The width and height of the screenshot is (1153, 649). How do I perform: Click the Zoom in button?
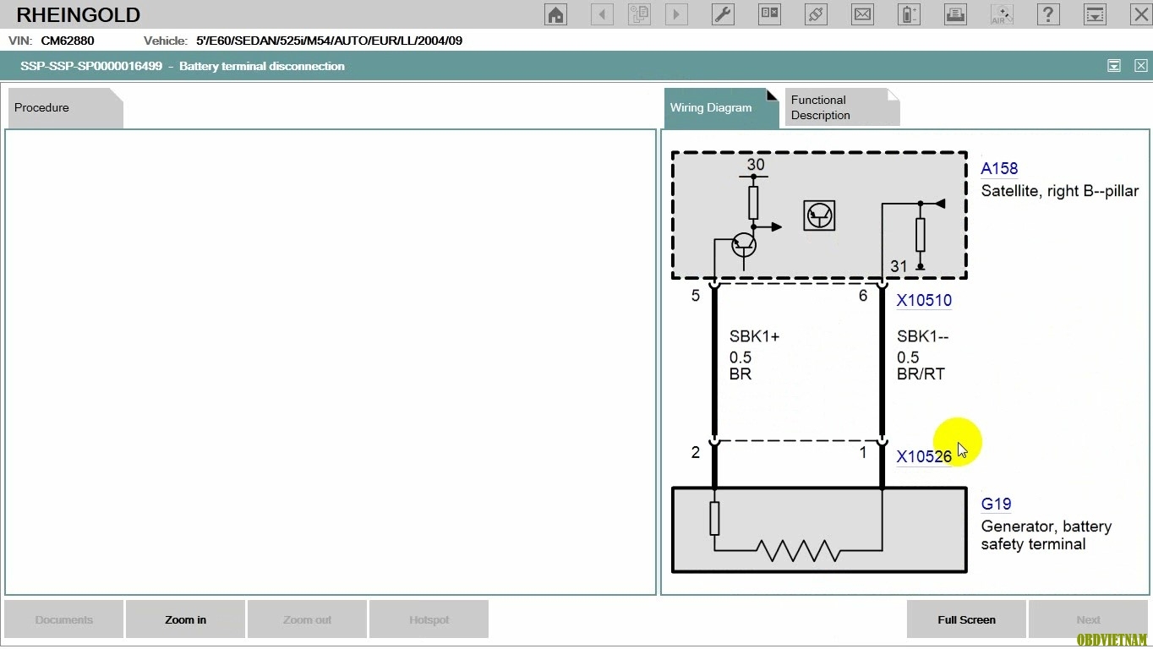click(x=186, y=619)
